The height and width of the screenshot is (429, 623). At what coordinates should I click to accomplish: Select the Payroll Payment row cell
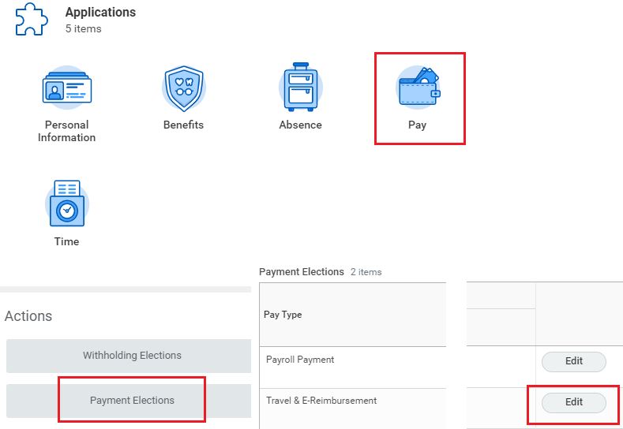[x=353, y=367]
